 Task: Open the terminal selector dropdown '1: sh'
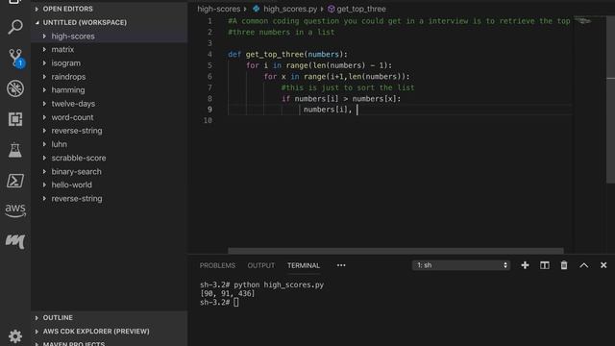coord(461,265)
